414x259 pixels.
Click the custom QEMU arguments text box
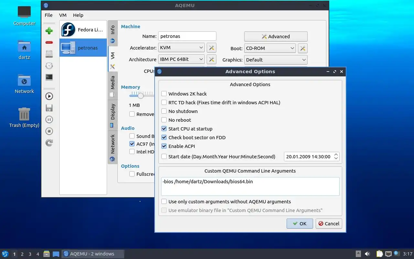tap(250, 186)
